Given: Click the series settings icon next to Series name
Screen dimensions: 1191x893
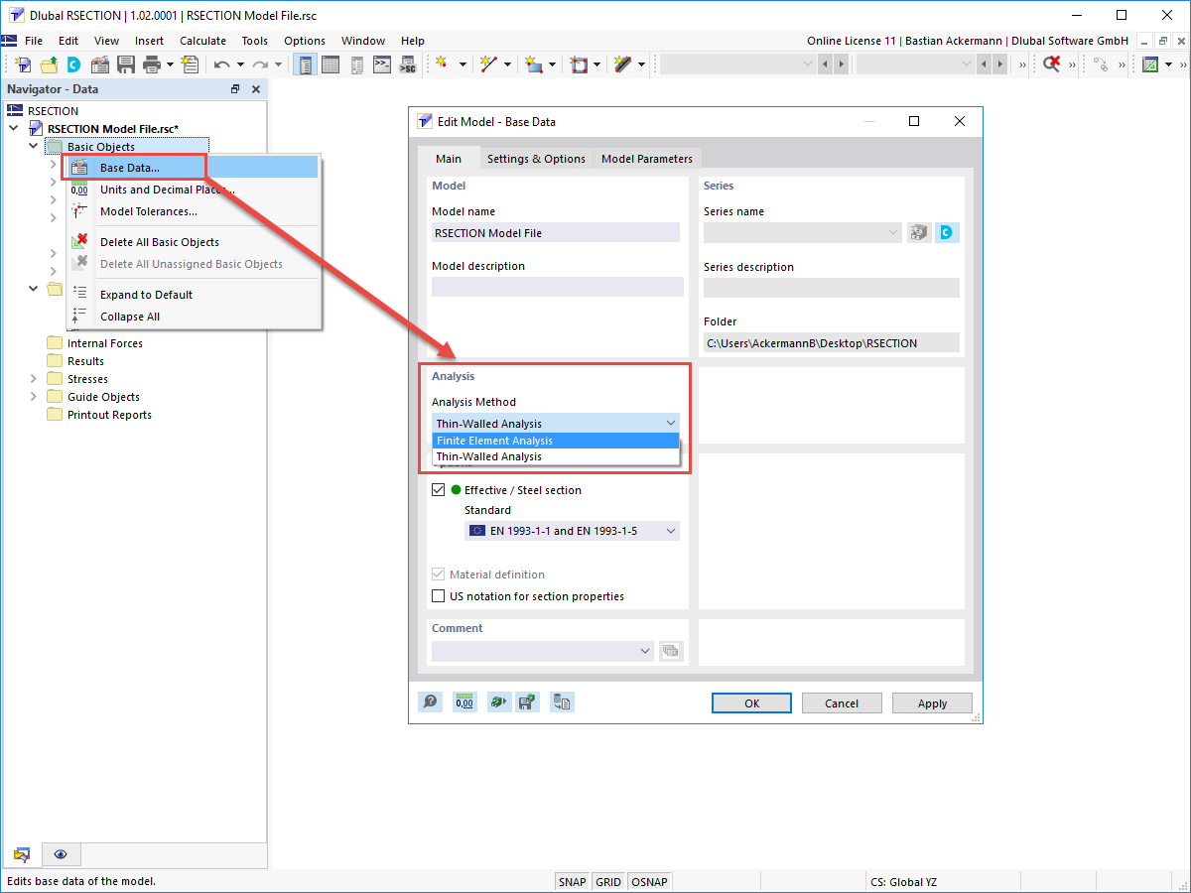Looking at the screenshot, I should click(919, 232).
